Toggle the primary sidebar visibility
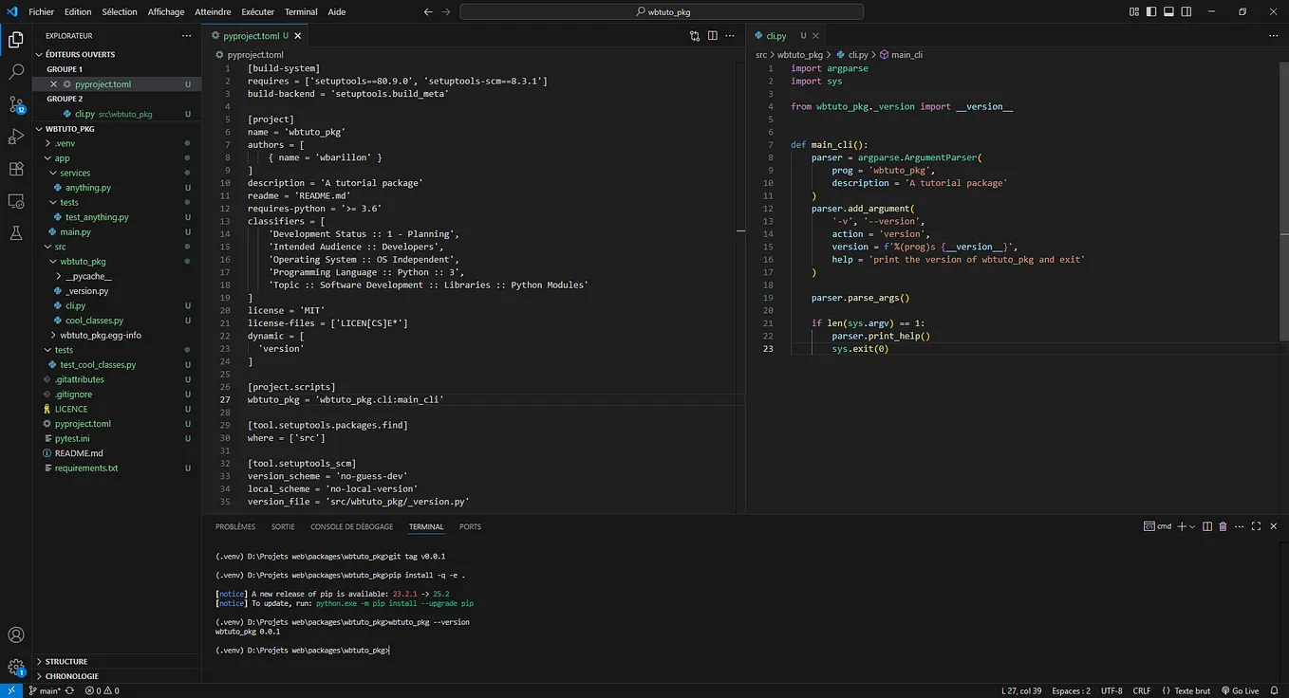Screen dimensions: 1289x698 1149,11
